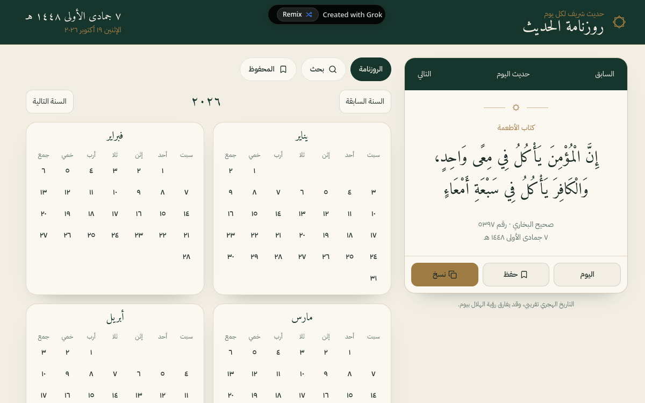Viewport: 645px width, 403px height.
Task: Select day ٣ in أبريل
Action: (x=44, y=352)
